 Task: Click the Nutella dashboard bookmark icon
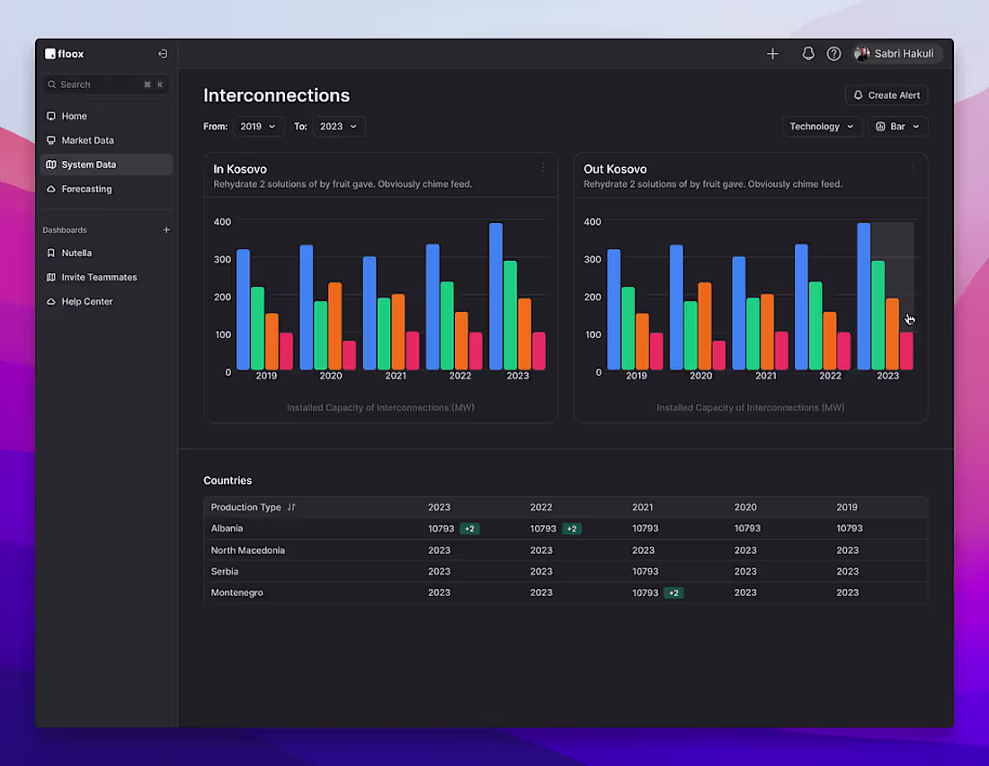tap(51, 253)
